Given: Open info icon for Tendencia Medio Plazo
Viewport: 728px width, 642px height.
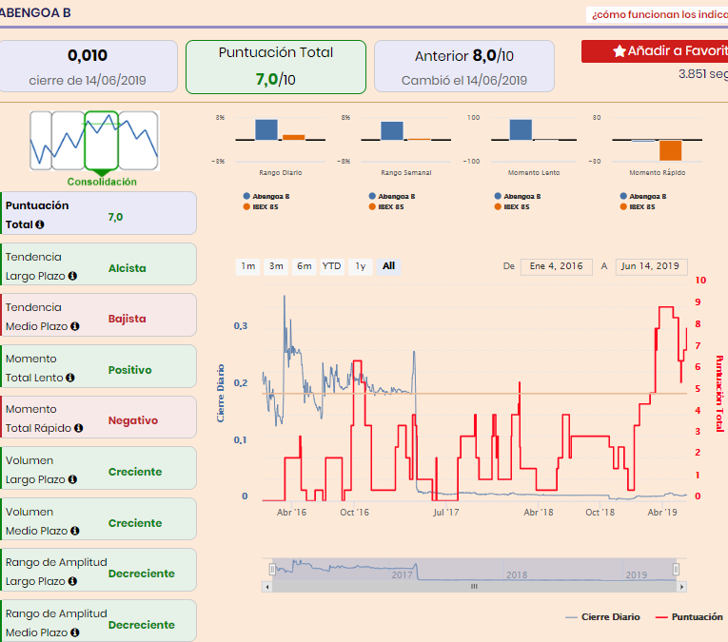Looking at the screenshot, I should pyautogui.click(x=75, y=326).
